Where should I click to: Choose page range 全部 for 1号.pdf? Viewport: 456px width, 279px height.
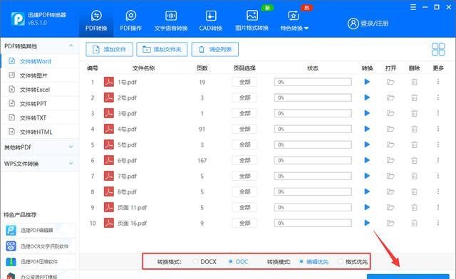244,82
